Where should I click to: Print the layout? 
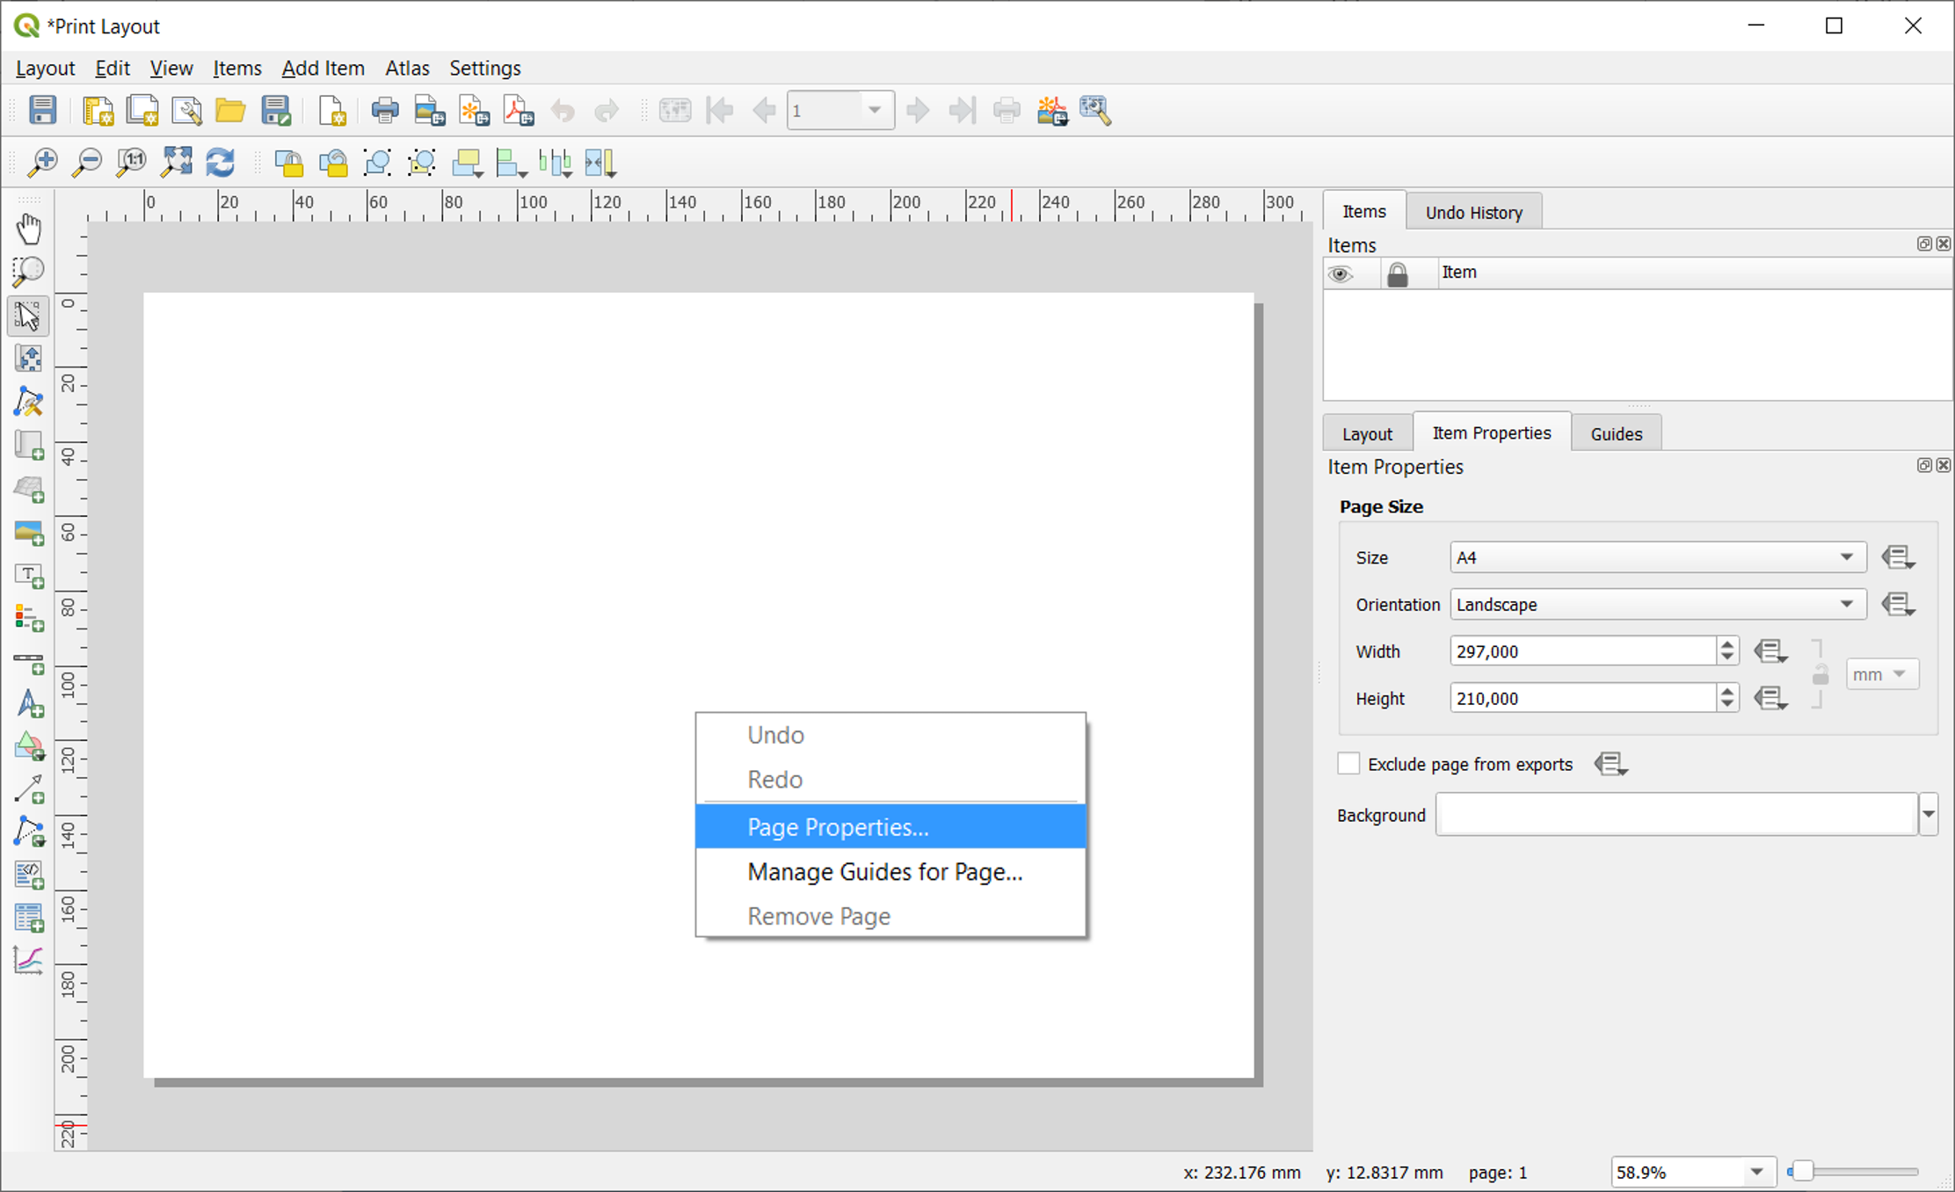(x=385, y=110)
